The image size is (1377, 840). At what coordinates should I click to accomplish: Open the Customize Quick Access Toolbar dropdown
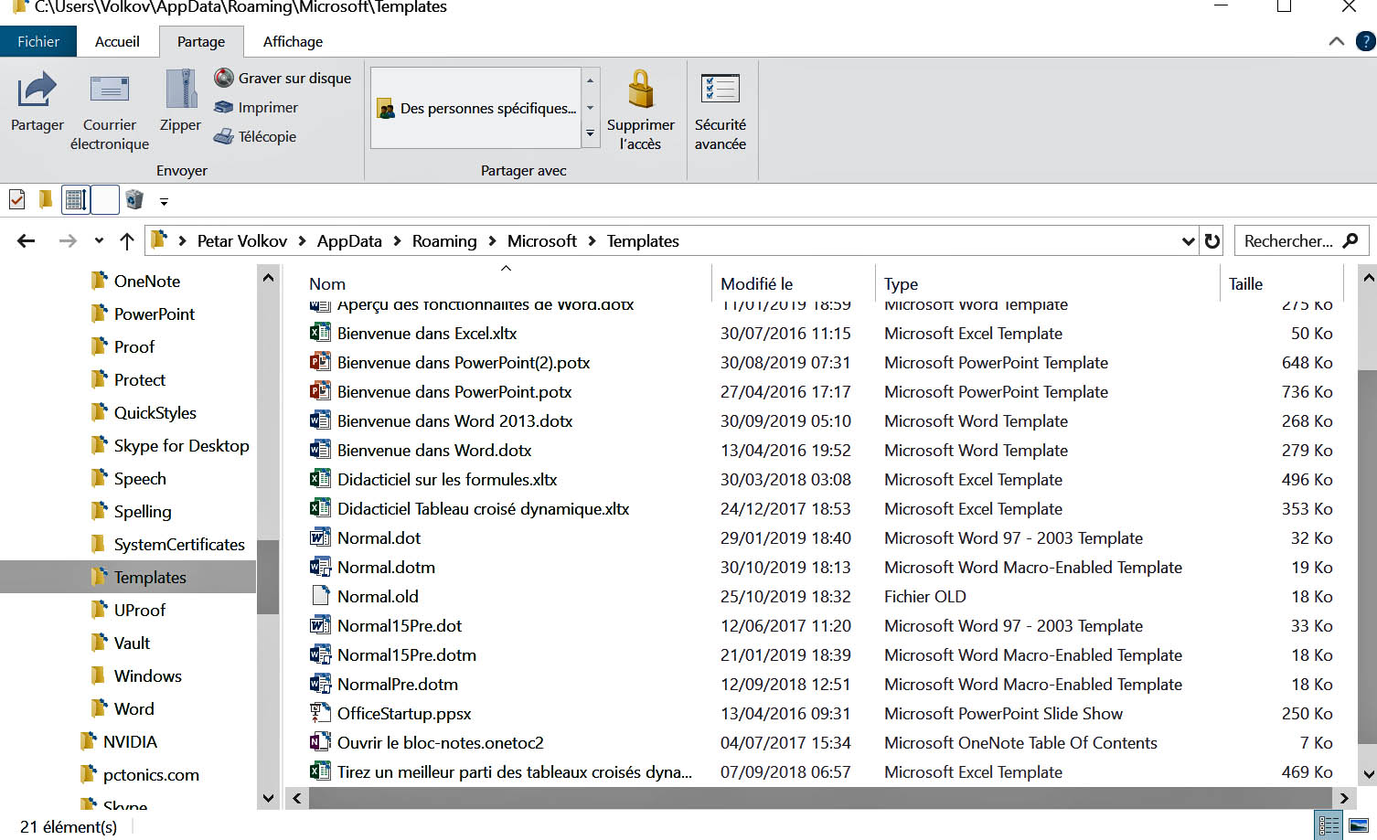pos(164,201)
